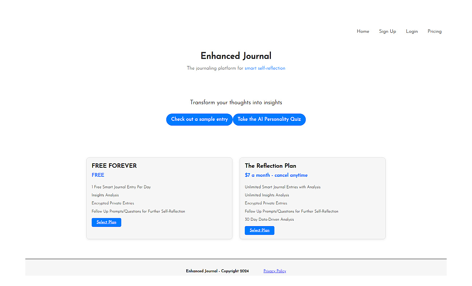Click the blue FREE price label

98,175
